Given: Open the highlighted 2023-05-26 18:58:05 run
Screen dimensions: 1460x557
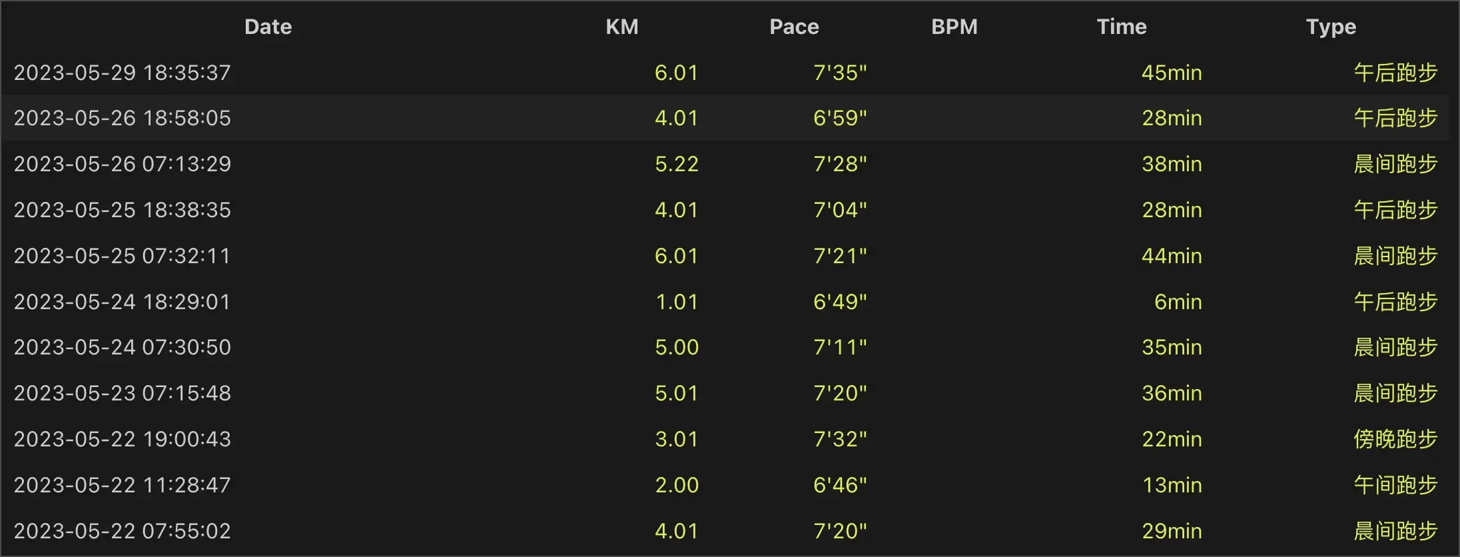Looking at the screenshot, I should point(726,118).
